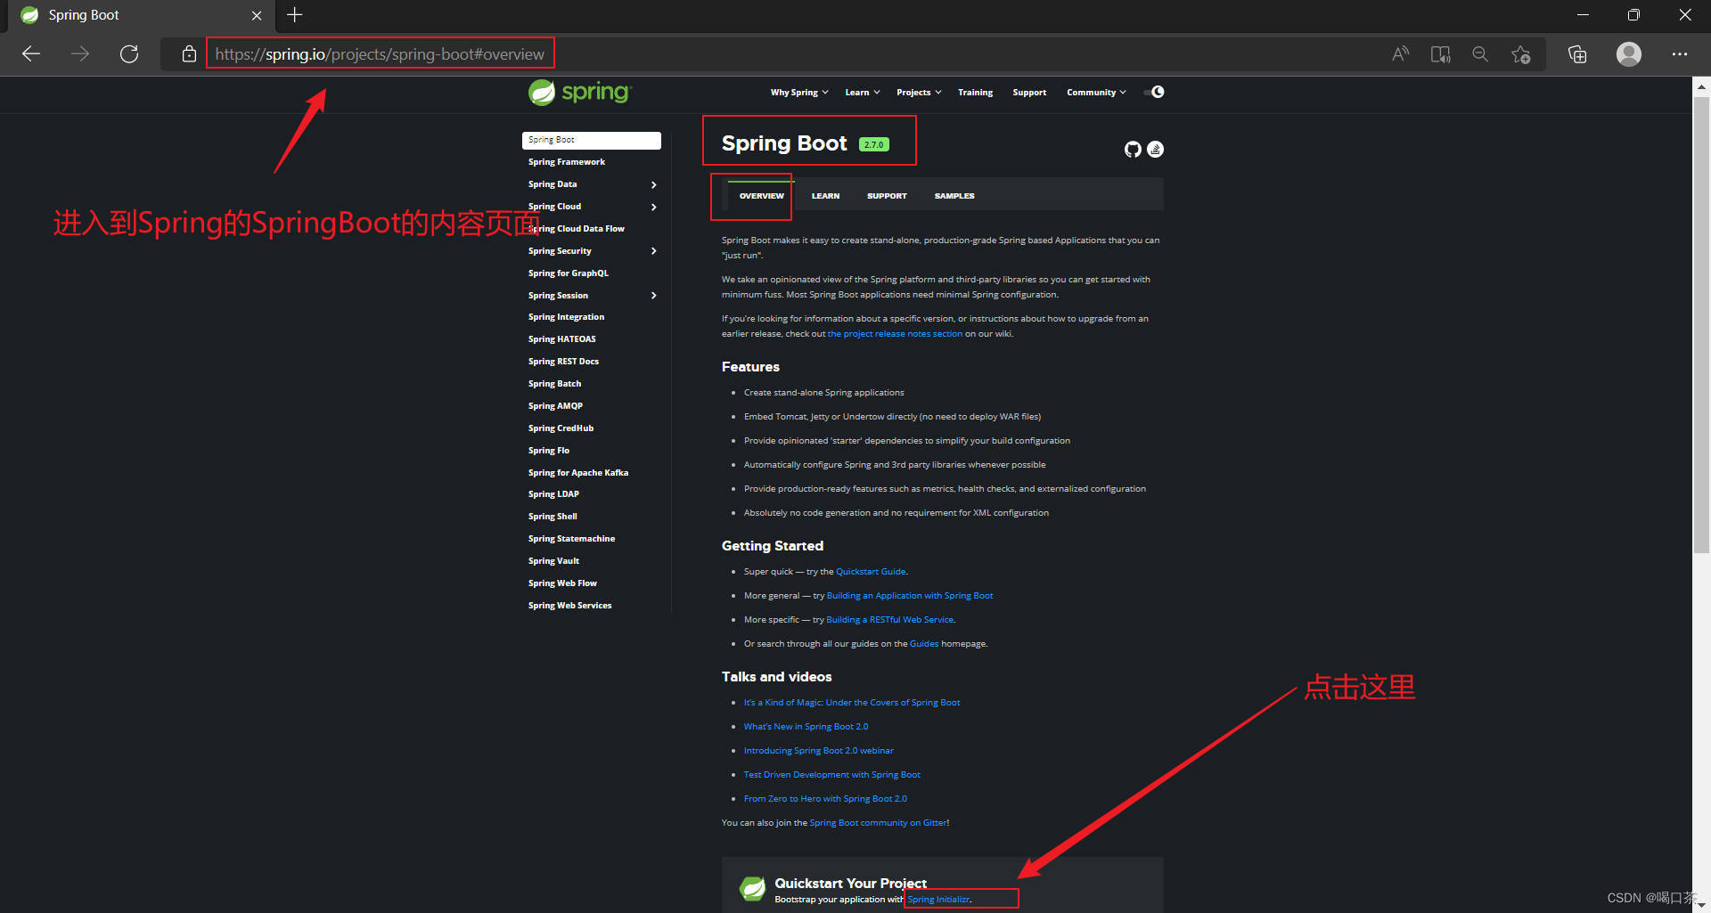The width and height of the screenshot is (1711, 913).
Task: Click the zoom out magnifier icon
Action: tap(1480, 54)
